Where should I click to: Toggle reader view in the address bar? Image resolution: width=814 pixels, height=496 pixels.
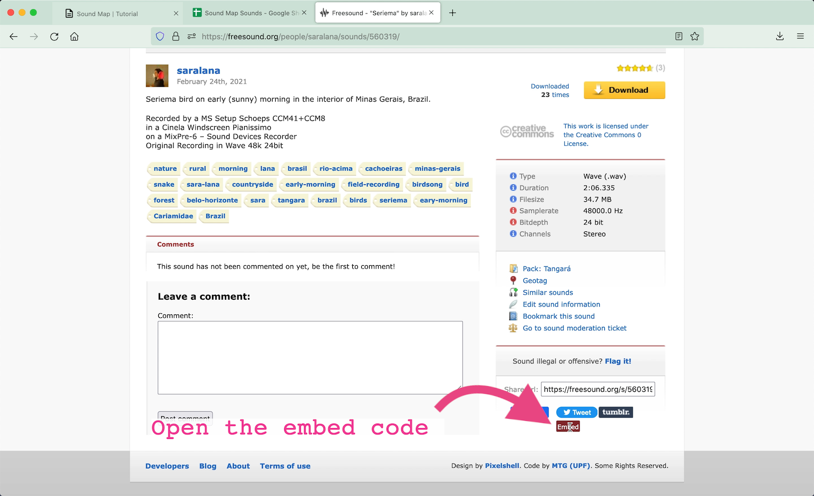679,36
